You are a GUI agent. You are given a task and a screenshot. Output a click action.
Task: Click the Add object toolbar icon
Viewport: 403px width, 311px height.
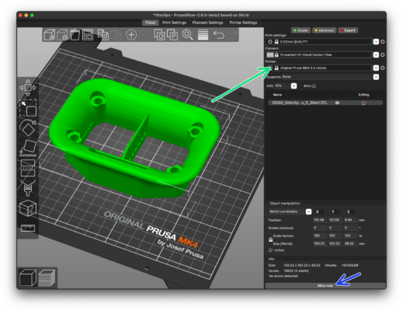[49, 35]
